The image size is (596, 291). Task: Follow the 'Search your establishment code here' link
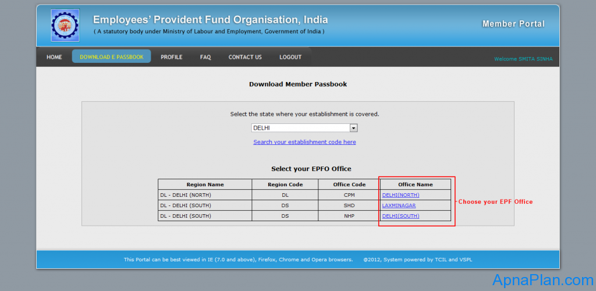coord(304,142)
